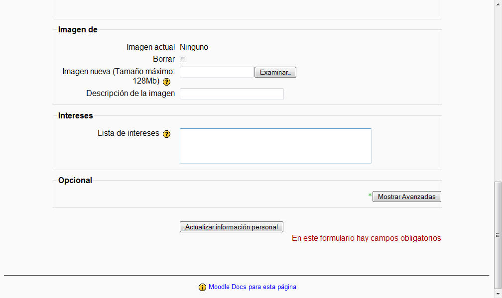This screenshot has height=298, width=502.
Task: Open Moodle Docs para esta página link
Action: 252,287
